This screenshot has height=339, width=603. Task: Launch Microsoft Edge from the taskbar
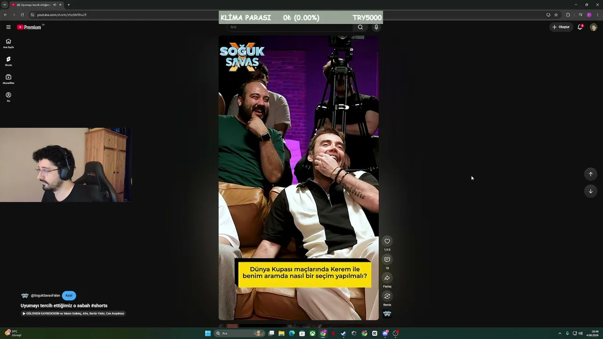click(x=292, y=333)
